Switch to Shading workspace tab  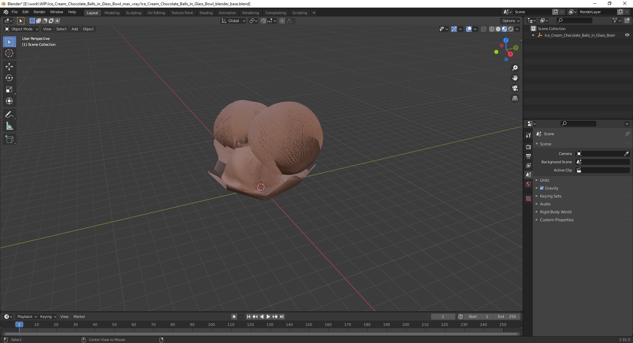pyautogui.click(x=206, y=13)
